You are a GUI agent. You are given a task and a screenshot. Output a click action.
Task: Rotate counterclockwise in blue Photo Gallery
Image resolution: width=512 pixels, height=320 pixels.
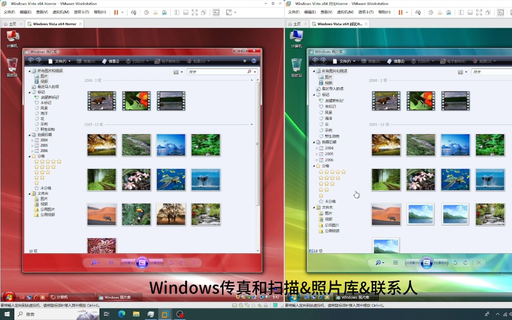pyautogui.click(x=455, y=263)
